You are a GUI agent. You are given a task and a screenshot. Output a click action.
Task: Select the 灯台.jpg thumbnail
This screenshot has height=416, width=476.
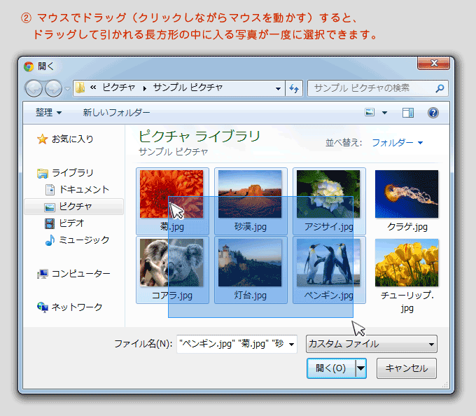click(x=250, y=263)
